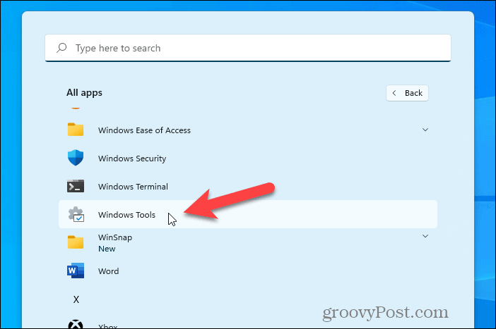Expand the WinSnap folder chevron

pos(425,236)
